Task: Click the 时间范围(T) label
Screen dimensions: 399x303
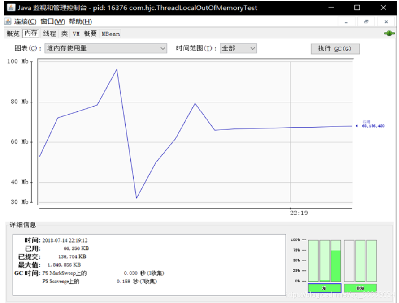Action: tap(196, 48)
